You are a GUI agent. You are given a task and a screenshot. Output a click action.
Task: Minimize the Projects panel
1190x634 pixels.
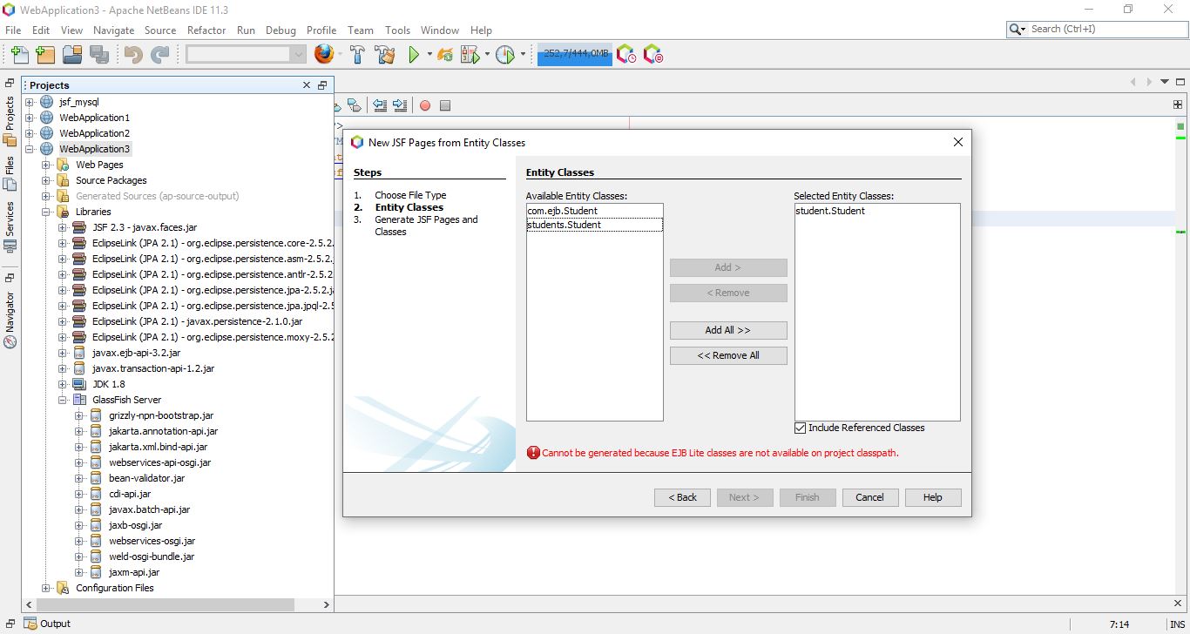(x=322, y=85)
